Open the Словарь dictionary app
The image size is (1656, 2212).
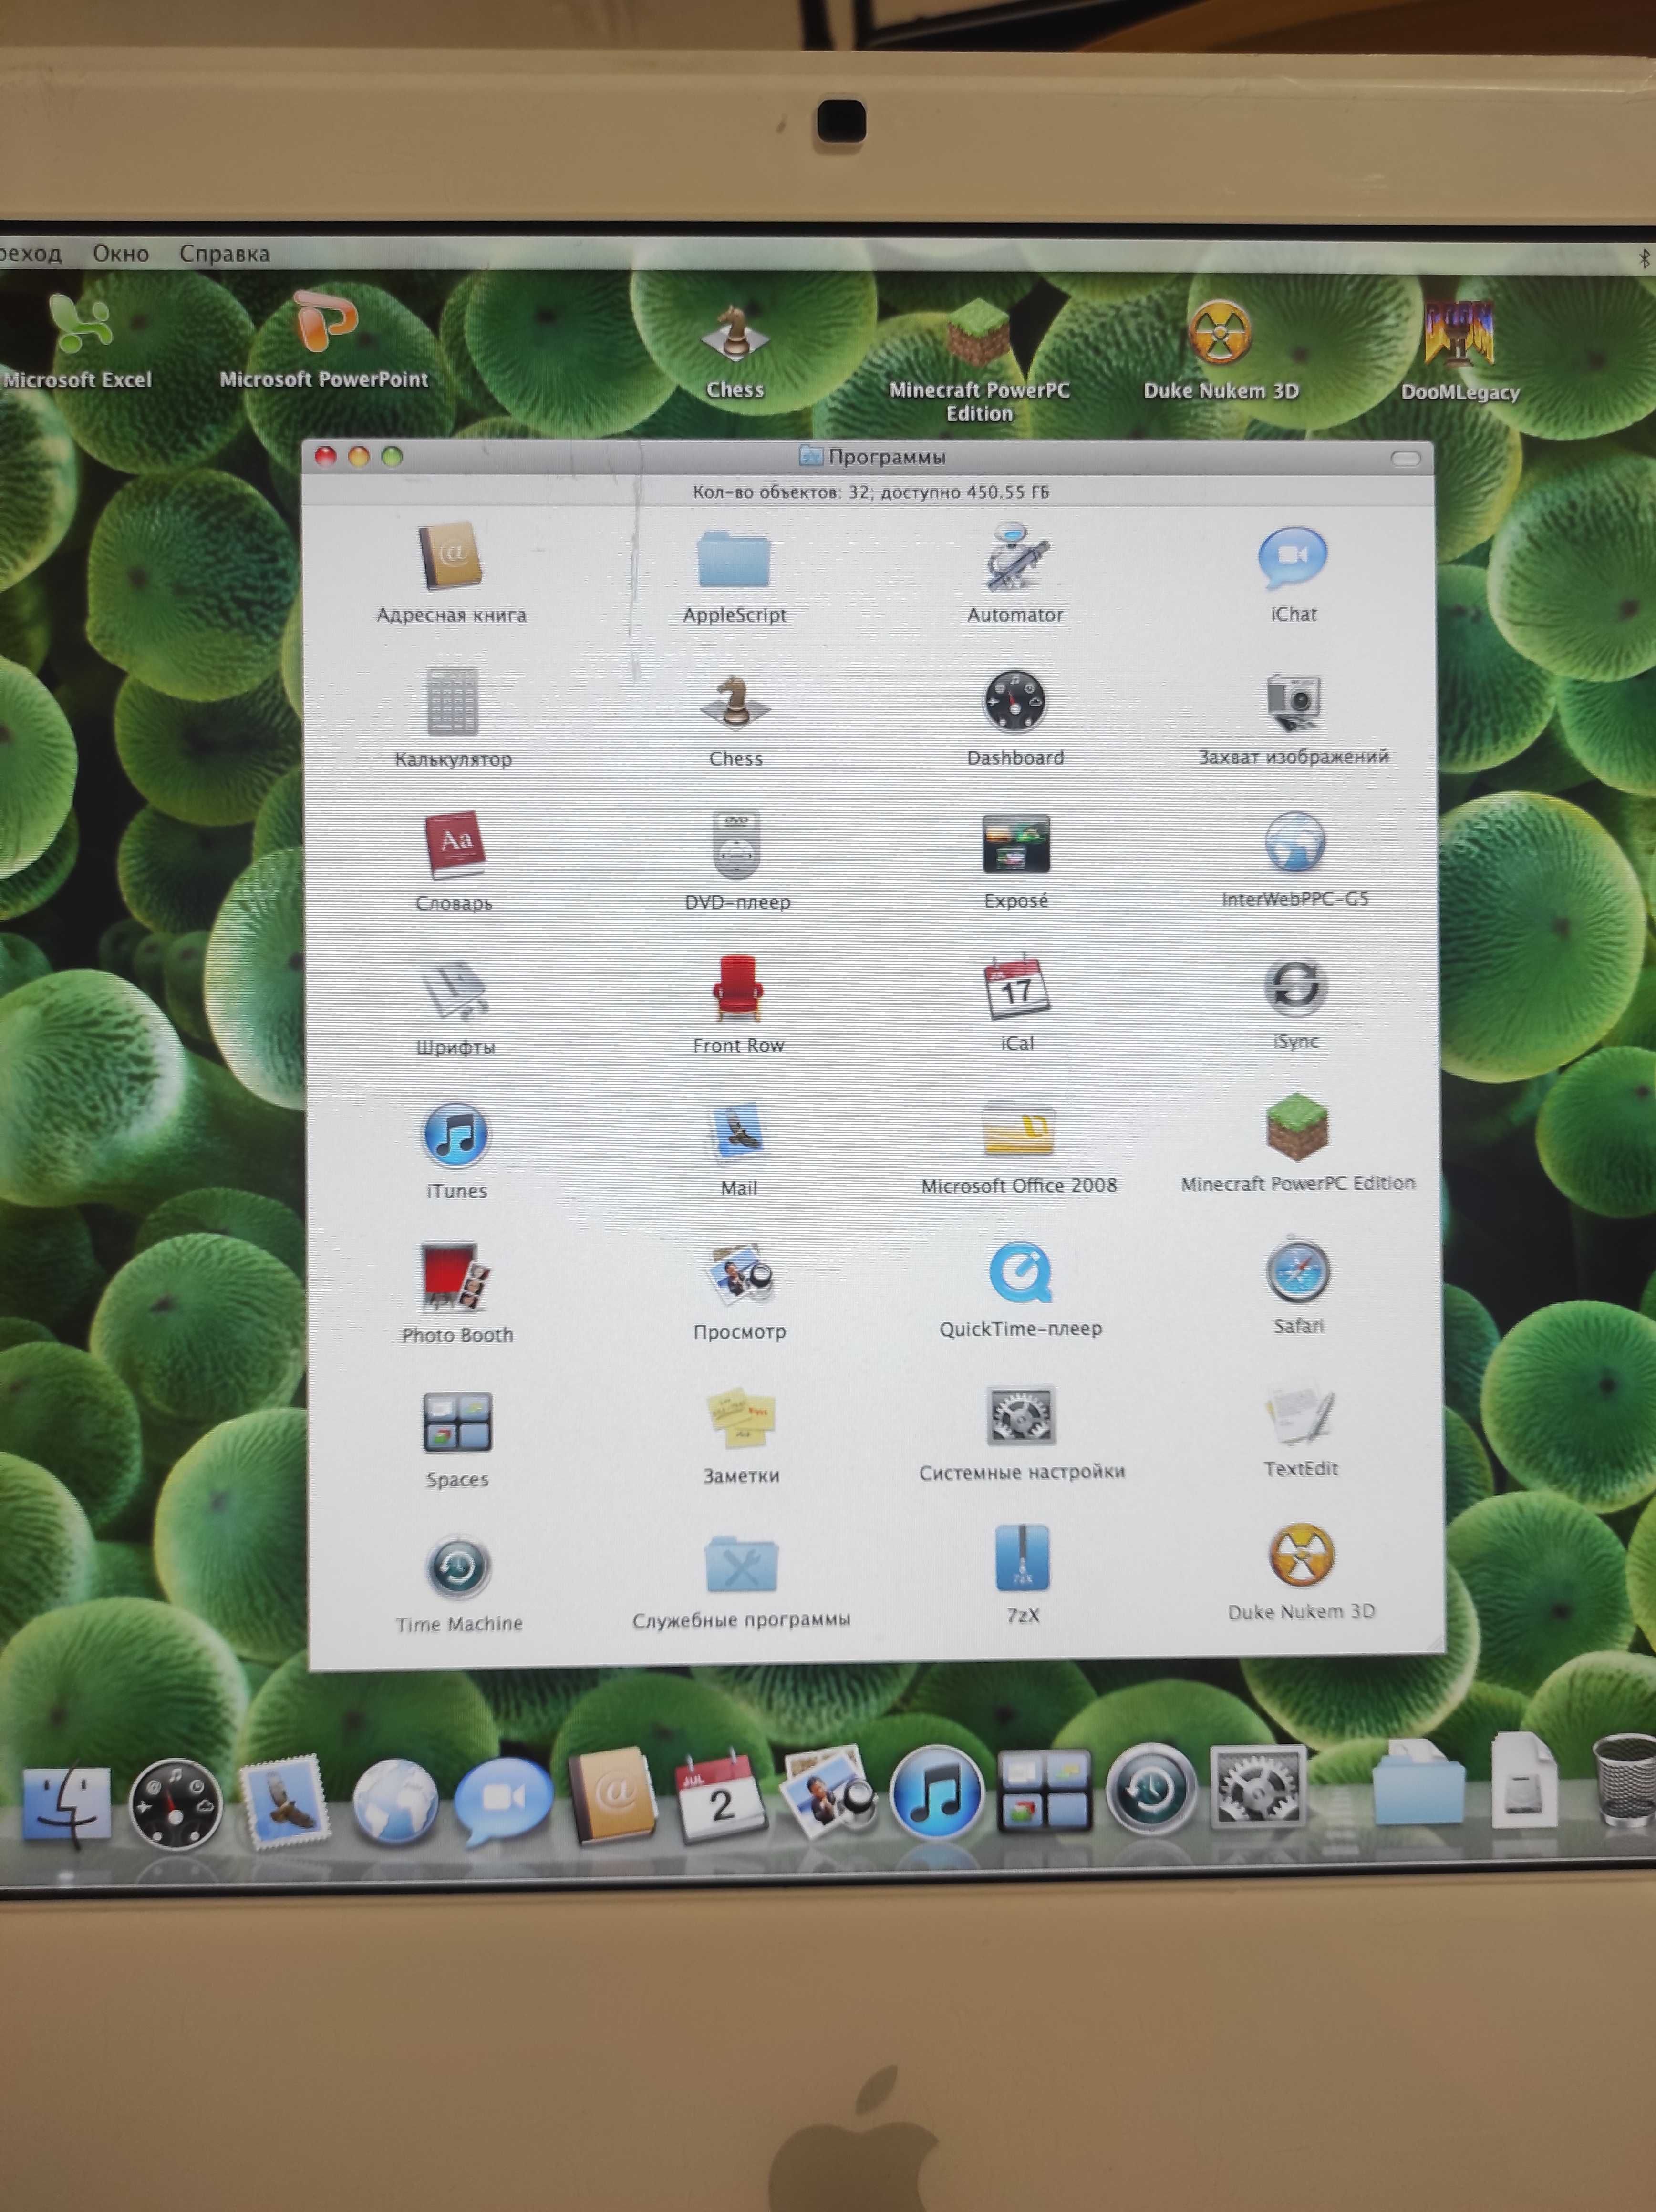pos(455,845)
